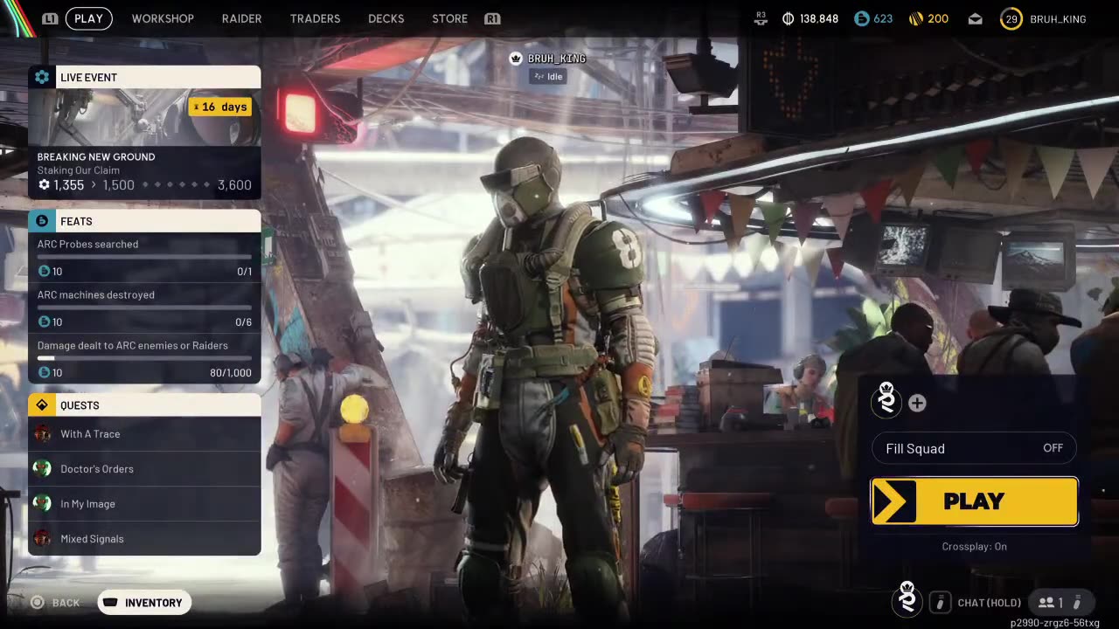Click the reward icon of Damage dealt feat
Image resolution: width=1119 pixels, height=629 pixels.
coord(44,373)
